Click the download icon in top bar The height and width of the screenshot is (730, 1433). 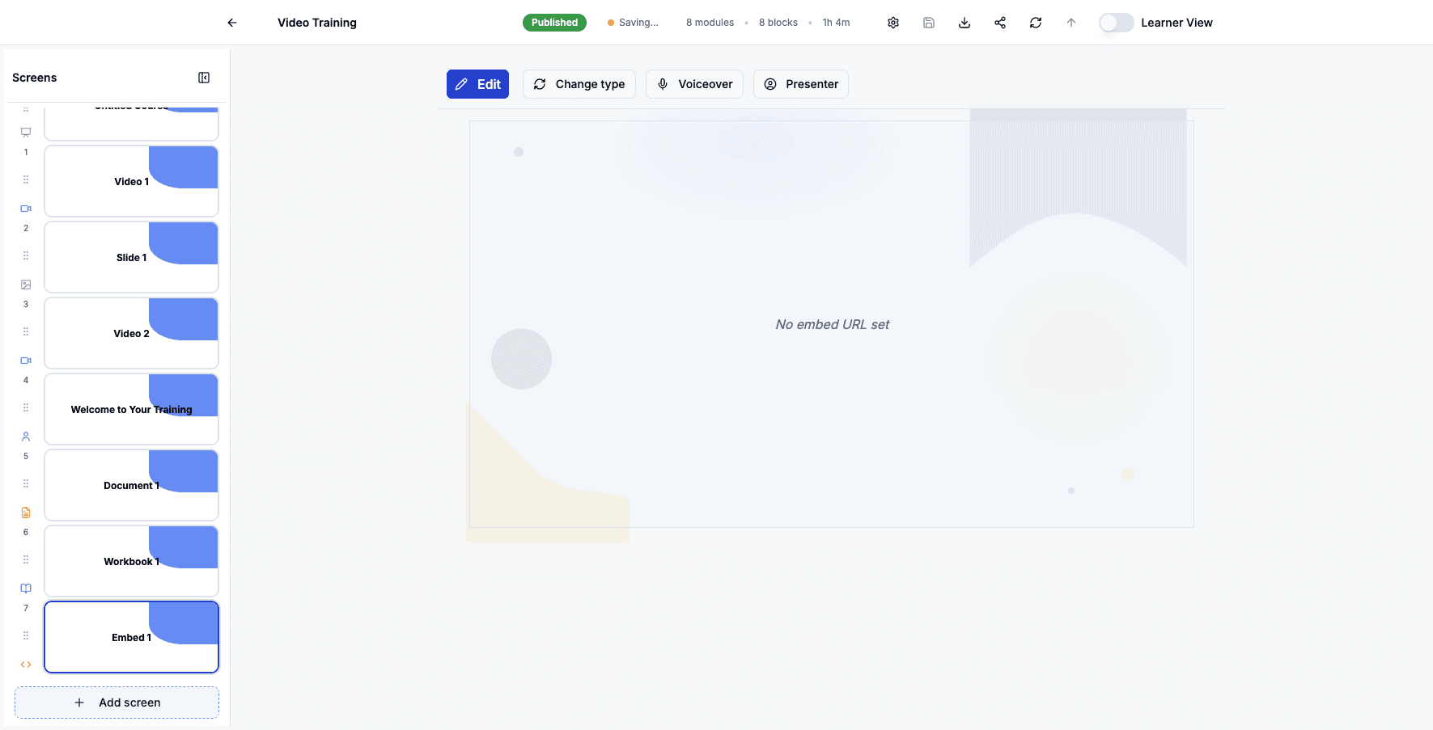click(x=965, y=23)
